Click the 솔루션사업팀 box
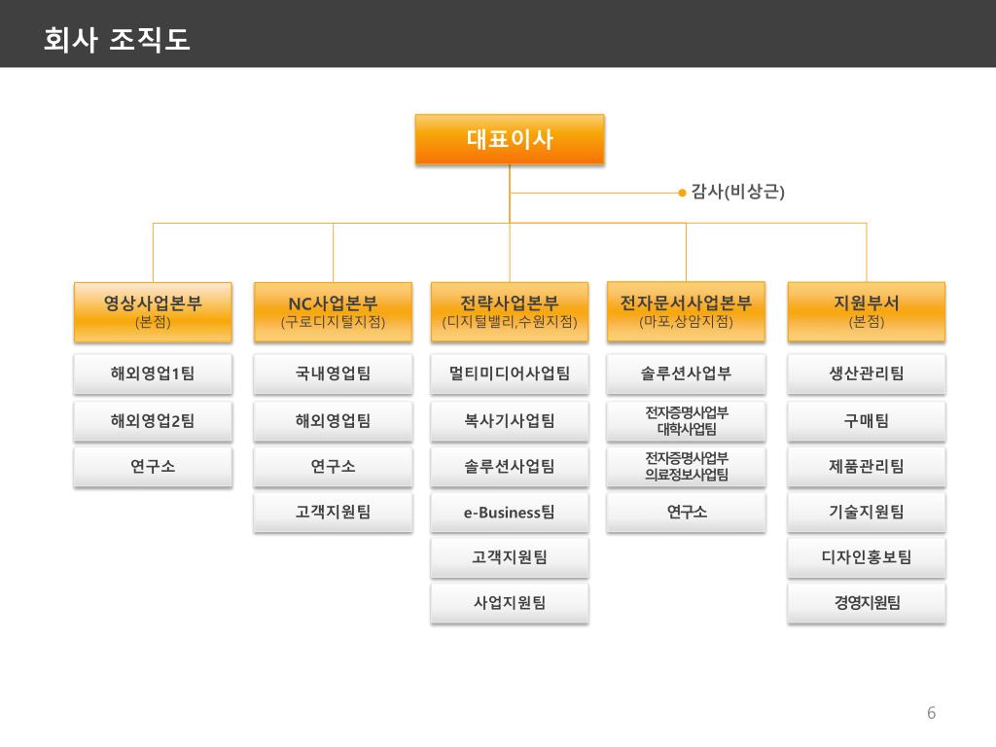Screen dimensions: 996x747 tap(510, 467)
